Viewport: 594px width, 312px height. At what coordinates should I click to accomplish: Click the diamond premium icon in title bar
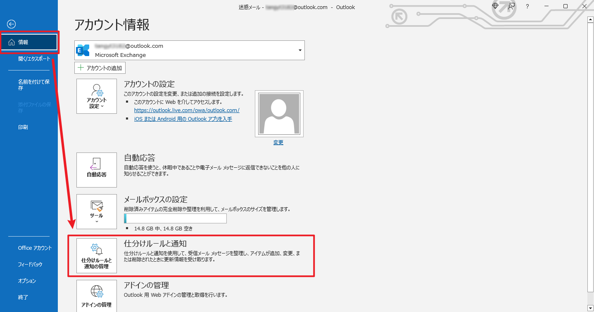(x=495, y=6)
